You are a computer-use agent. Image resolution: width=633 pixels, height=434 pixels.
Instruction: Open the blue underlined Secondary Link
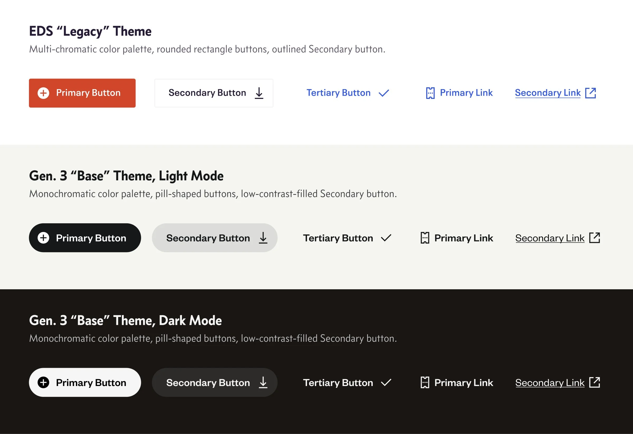[x=556, y=93]
